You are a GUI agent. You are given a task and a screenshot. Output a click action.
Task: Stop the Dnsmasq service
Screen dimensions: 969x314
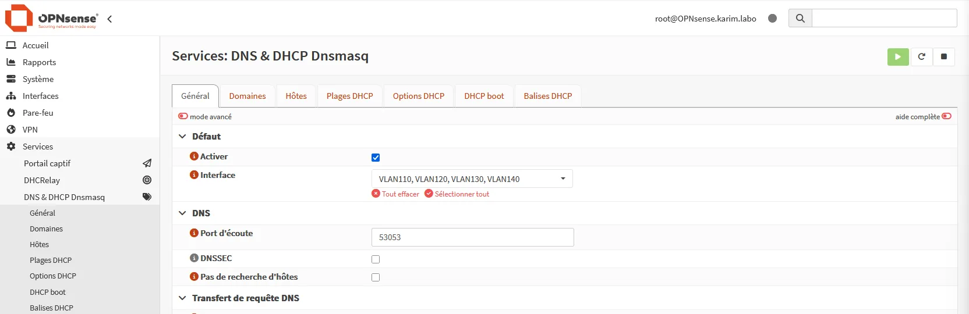click(944, 56)
